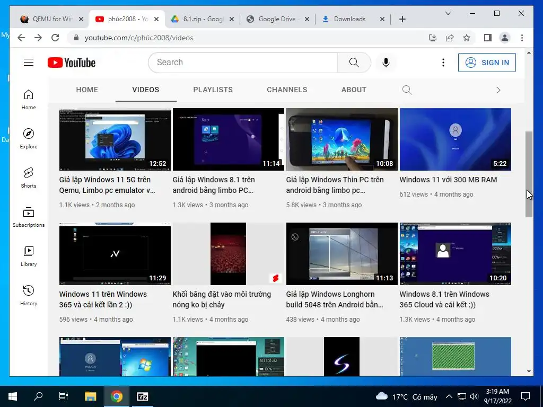This screenshot has width=543, height=407.
Task: Go to Home in the sidebar
Action: 29,99
